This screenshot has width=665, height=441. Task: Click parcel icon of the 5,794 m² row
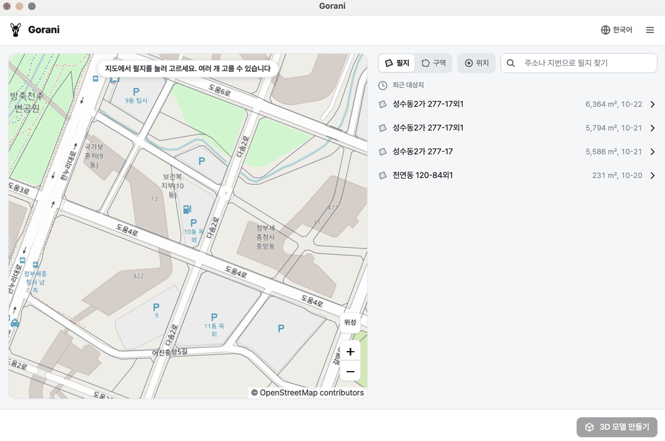coord(383,128)
